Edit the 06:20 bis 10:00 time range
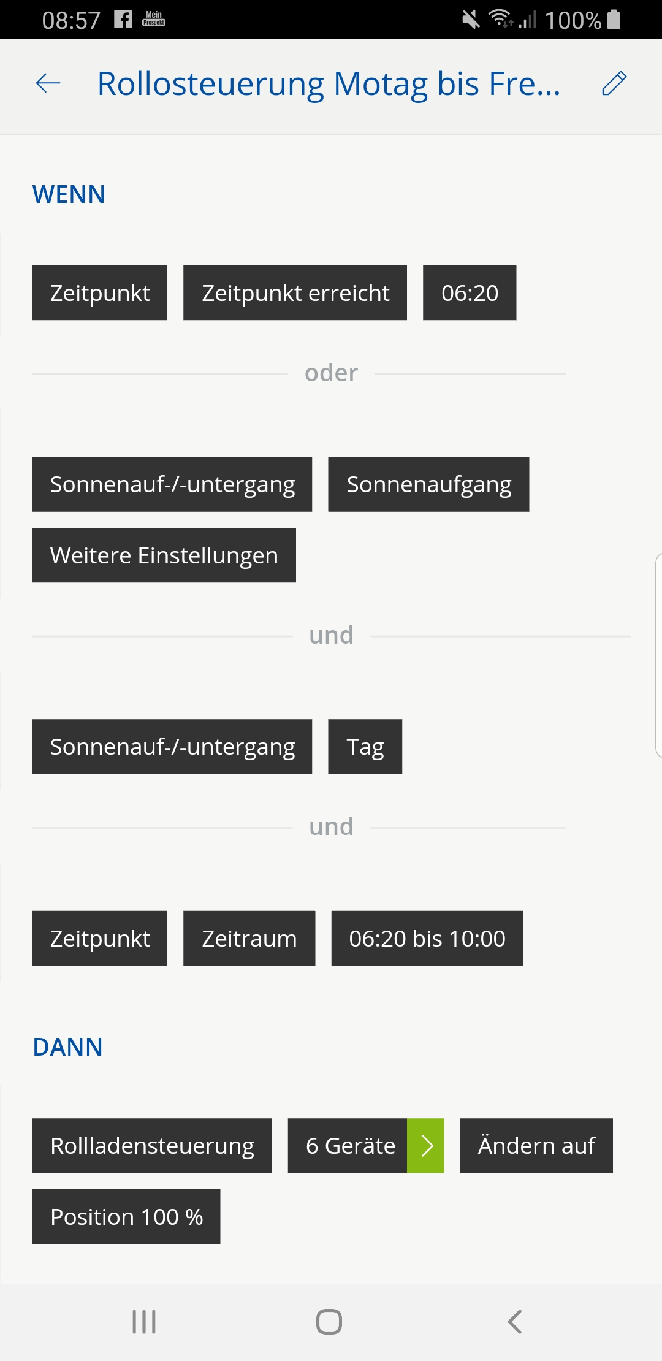This screenshot has height=1361, width=662. point(427,938)
